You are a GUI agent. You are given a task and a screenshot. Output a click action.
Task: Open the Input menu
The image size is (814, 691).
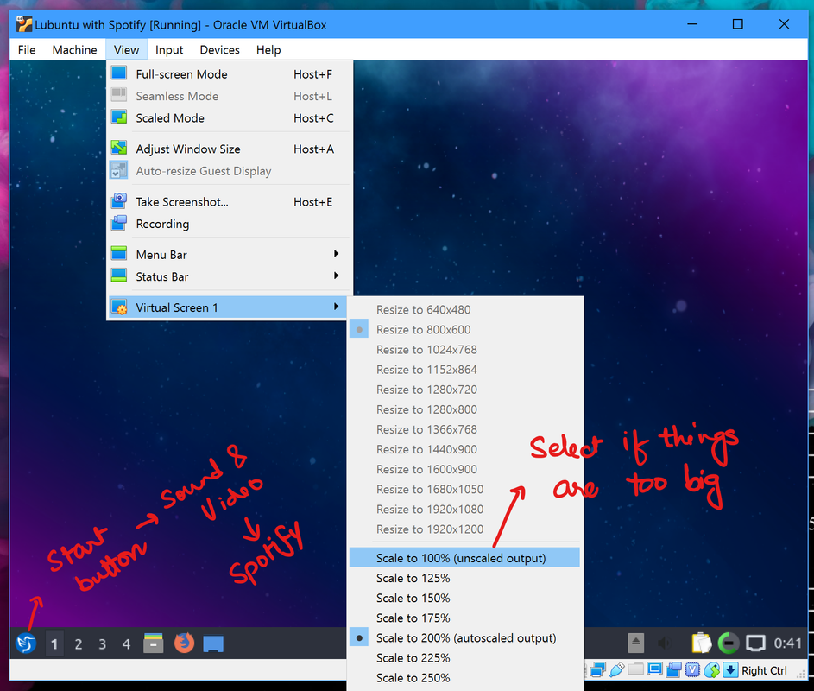(169, 49)
